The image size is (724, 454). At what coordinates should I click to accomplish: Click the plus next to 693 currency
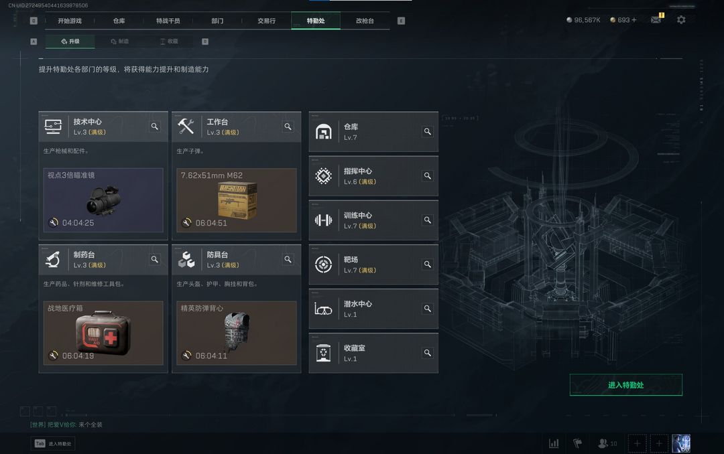pos(633,20)
